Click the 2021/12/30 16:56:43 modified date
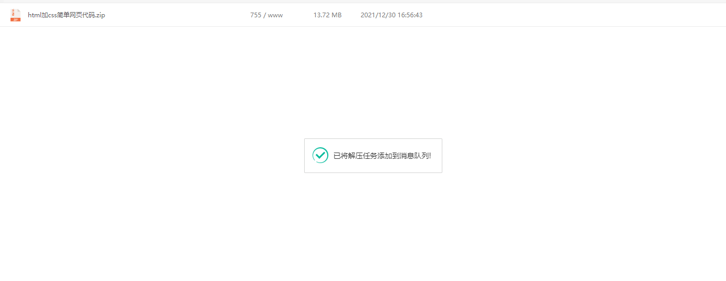 coord(391,15)
